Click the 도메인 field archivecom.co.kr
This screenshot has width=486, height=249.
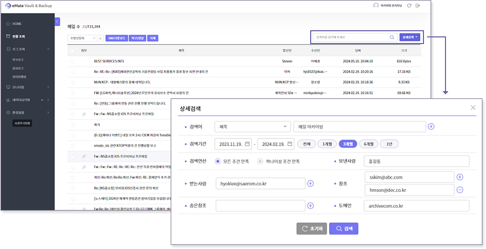click(x=417, y=205)
